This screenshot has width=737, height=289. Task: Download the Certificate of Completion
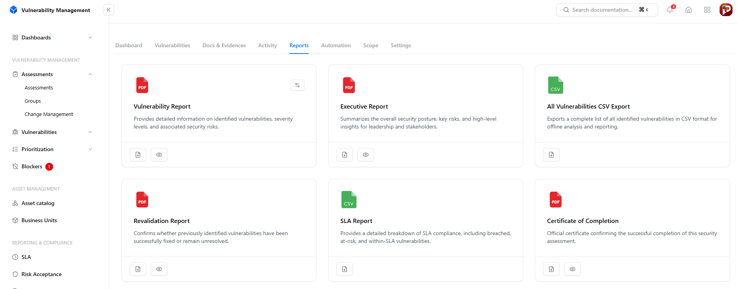point(551,269)
